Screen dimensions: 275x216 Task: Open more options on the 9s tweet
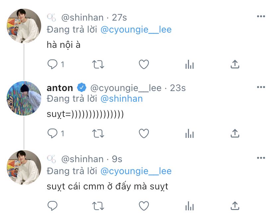click(x=261, y=158)
